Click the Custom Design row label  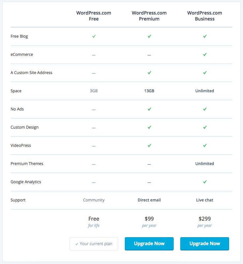click(x=24, y=127)
